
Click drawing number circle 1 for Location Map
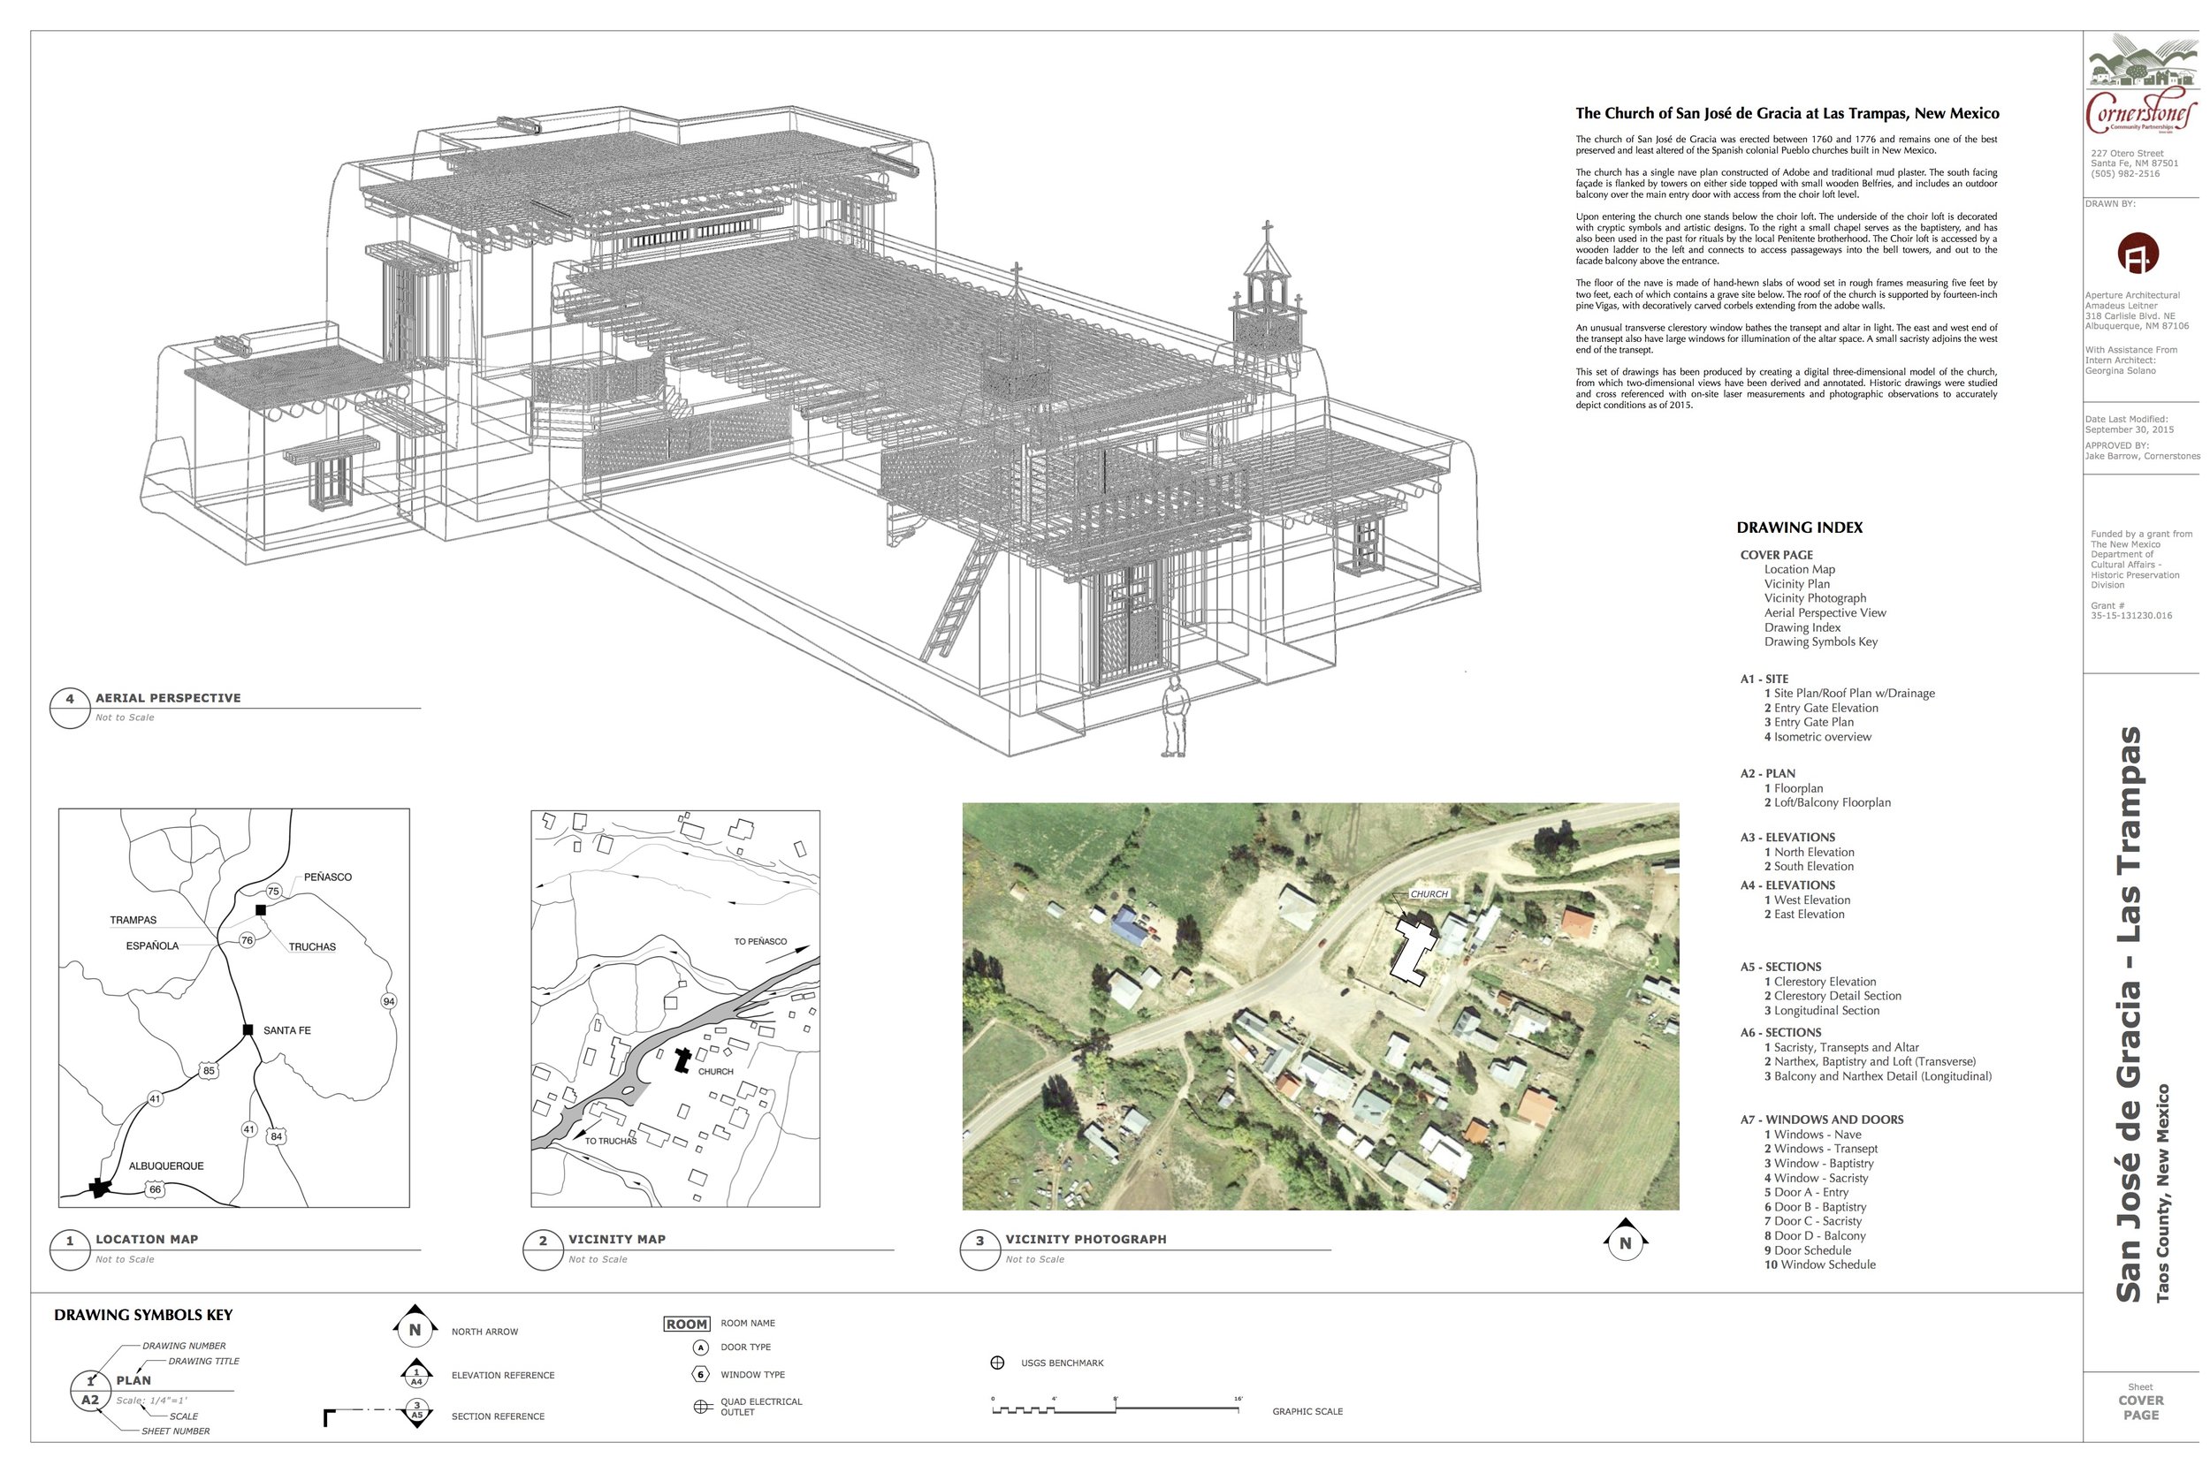click(x=70, y=1250)
